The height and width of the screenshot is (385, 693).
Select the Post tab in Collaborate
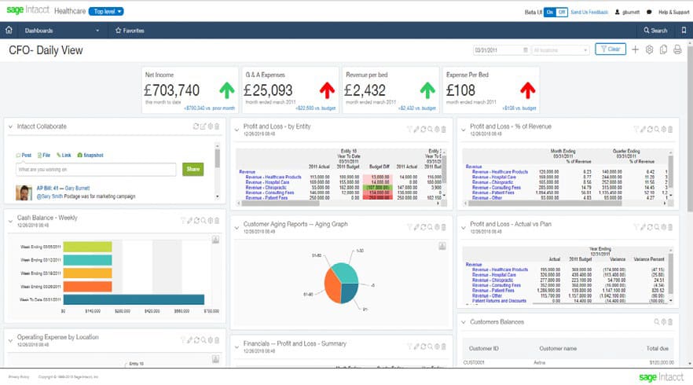(24, 155)
